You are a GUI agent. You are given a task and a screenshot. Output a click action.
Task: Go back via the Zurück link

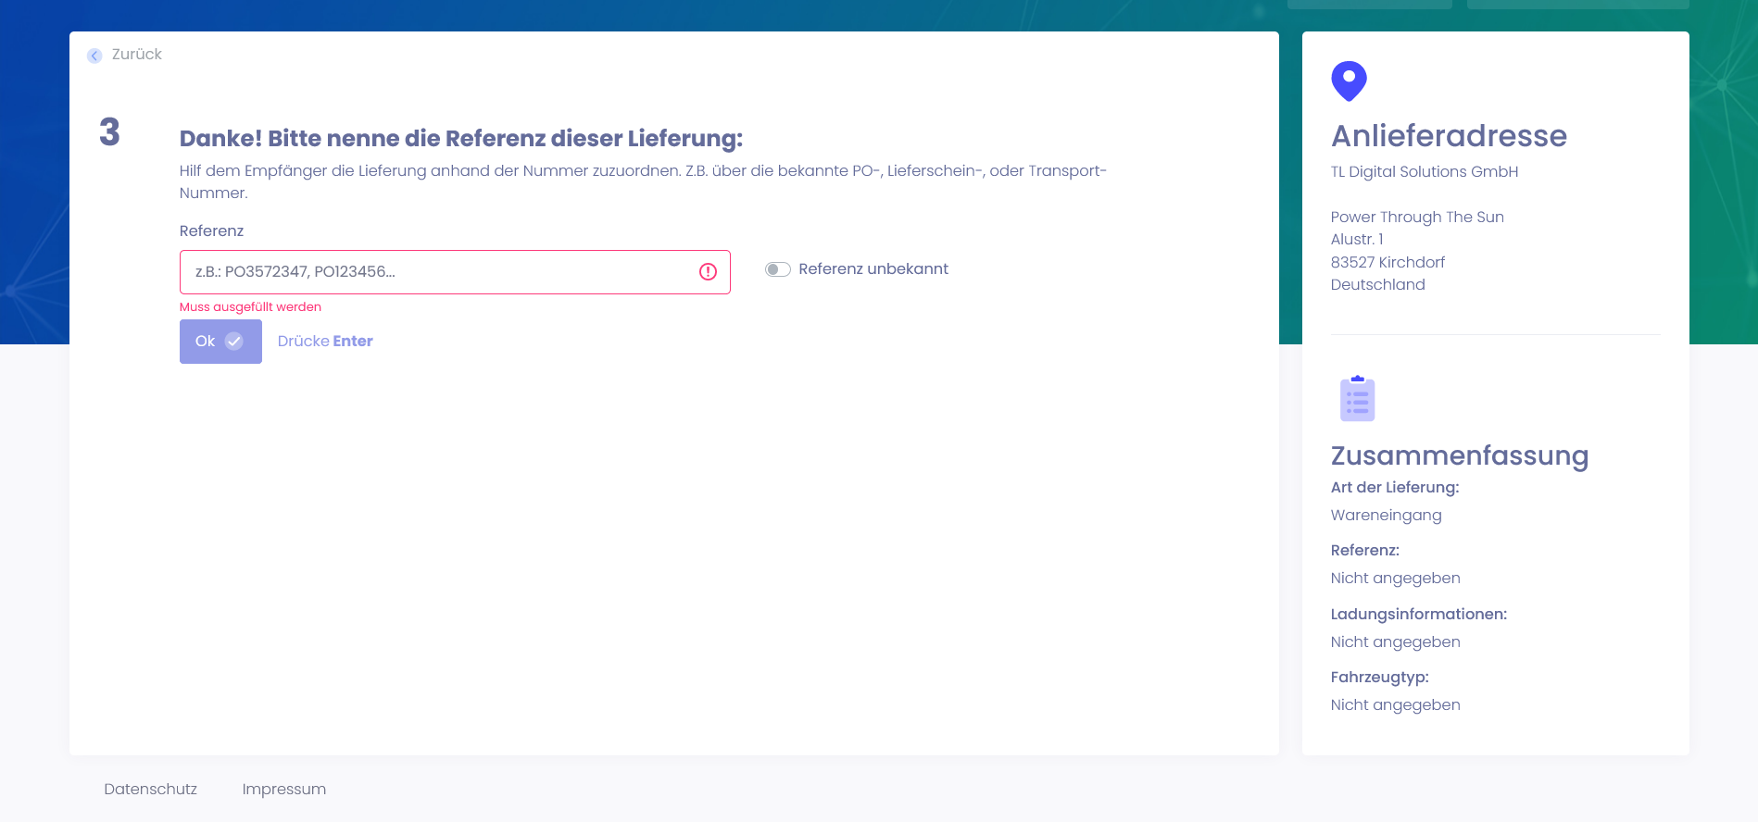click(x=136, y=55)
